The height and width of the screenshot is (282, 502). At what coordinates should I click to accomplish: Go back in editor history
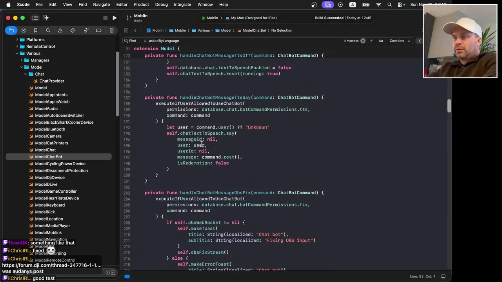135,30
